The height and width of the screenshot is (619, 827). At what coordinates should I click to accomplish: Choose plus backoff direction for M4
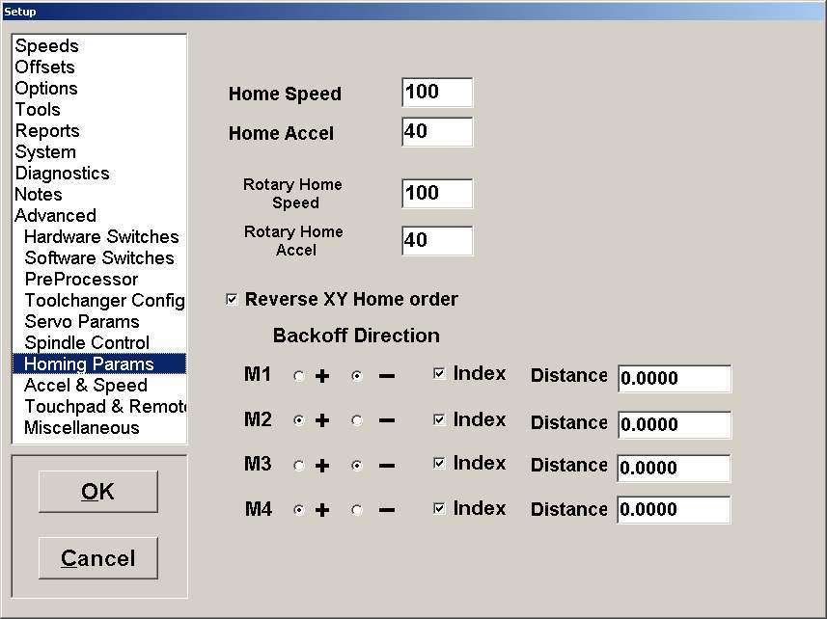click(298, 509)
